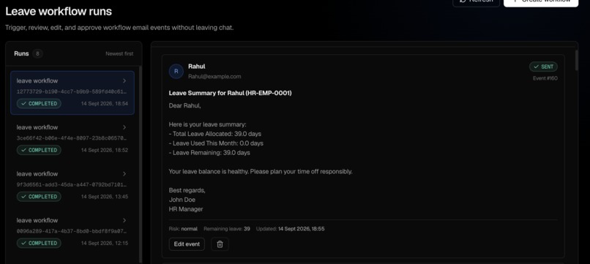Click the Remaining leave: 39 metadata
The image size is (590, 264).
coord(226,229)
